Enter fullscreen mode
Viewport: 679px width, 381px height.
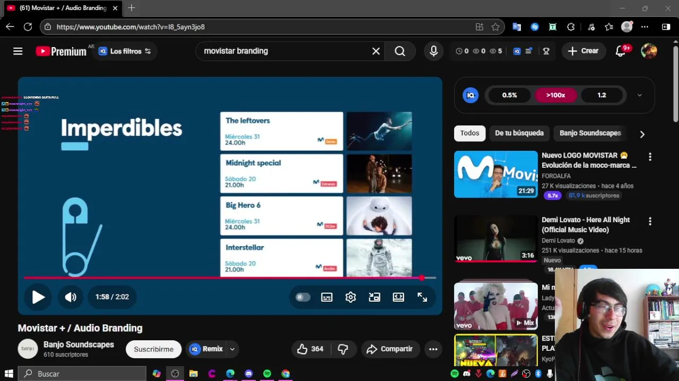point(422,297)
